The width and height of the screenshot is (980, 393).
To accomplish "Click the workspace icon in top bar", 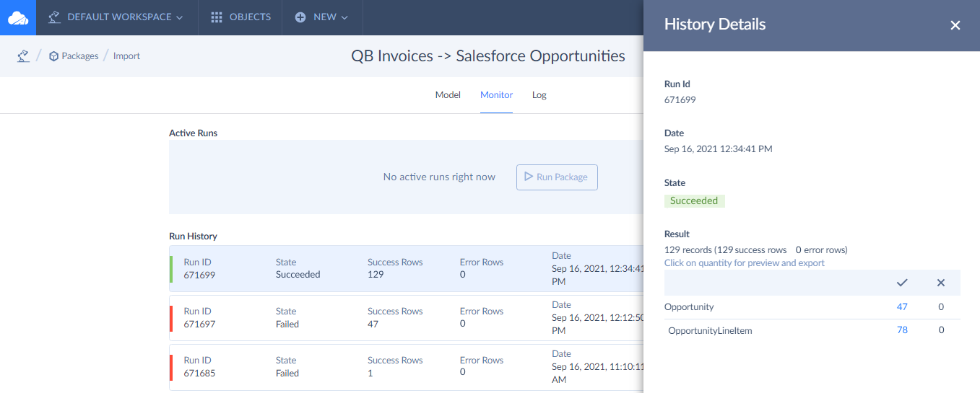I will 54,17.
